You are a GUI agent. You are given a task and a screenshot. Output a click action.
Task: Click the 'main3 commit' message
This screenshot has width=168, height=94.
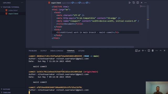(x=40, y=67)
